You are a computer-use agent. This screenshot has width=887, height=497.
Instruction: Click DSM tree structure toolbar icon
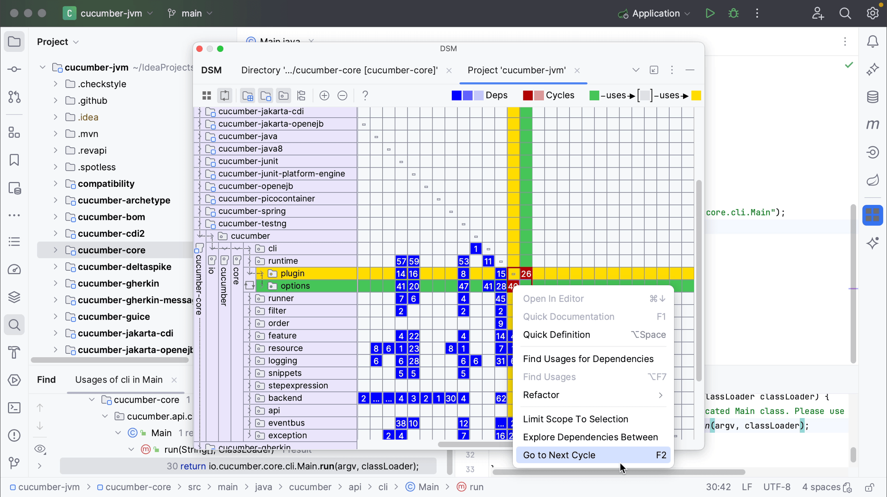tap(301, 95)
